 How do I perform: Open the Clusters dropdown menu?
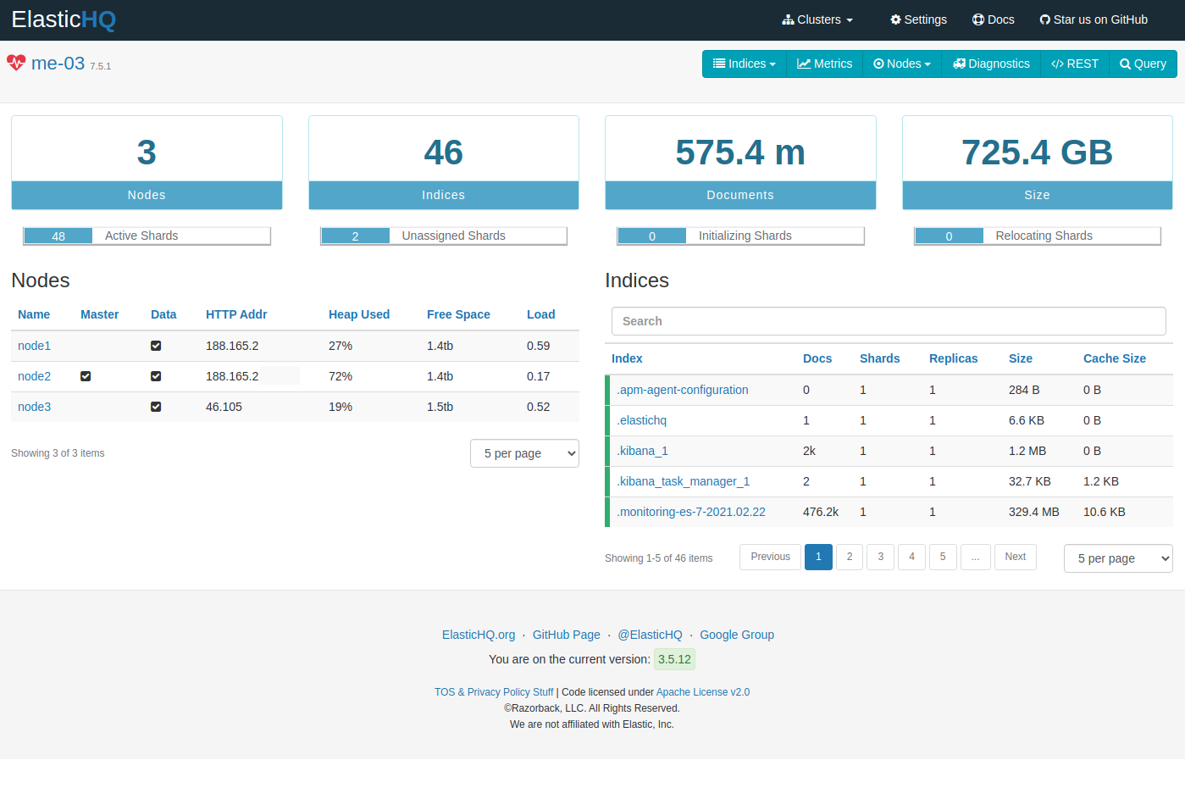pyautogui.click(x=817, y=19)
